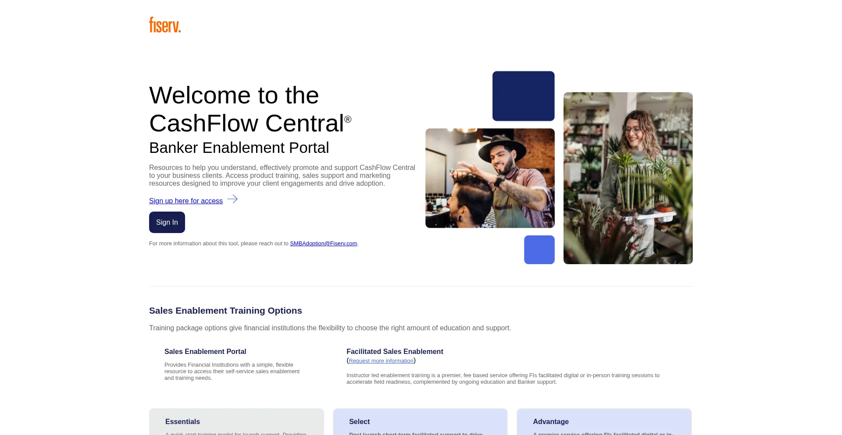Screen dimensions: 842x435
Task: Select the Advantage package card
Action: point(604,422)
